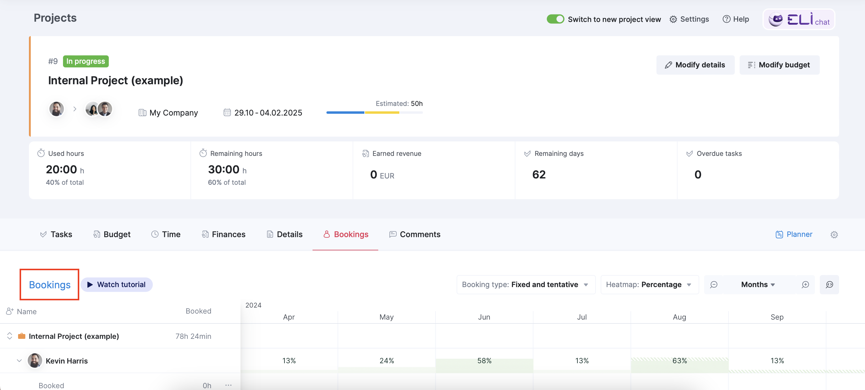The width and height of the screenshot is (865, 390).
Task: Click the My Company building icon
Action: [142, 113]
